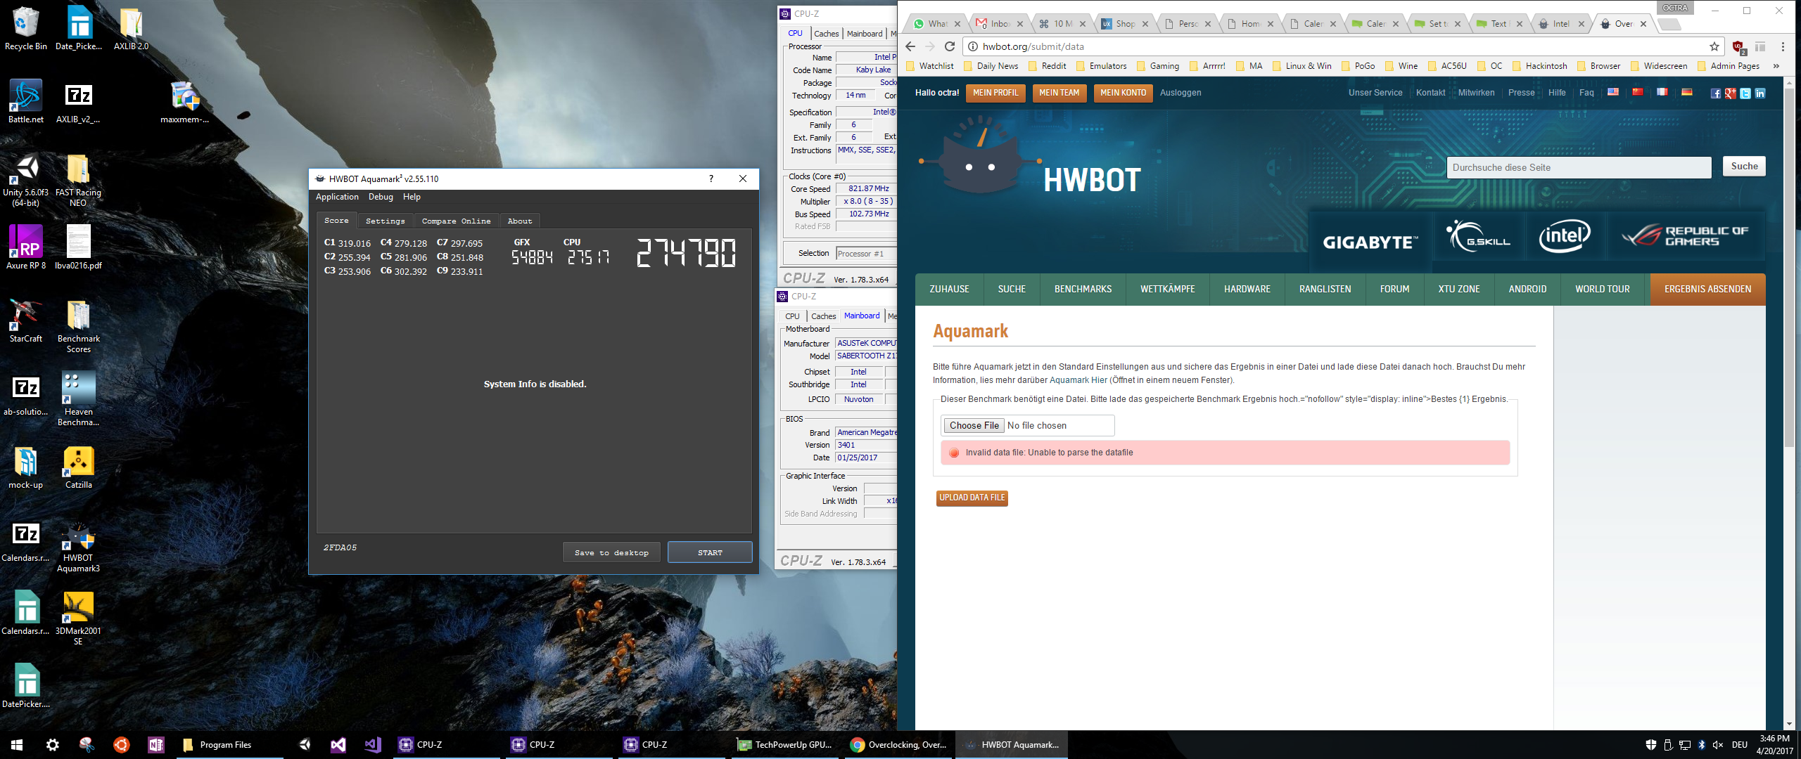The height and width of the screenshot is (759, 1801).
Task: Switch site language with the German flag
Action: (x=1686, y=92)
